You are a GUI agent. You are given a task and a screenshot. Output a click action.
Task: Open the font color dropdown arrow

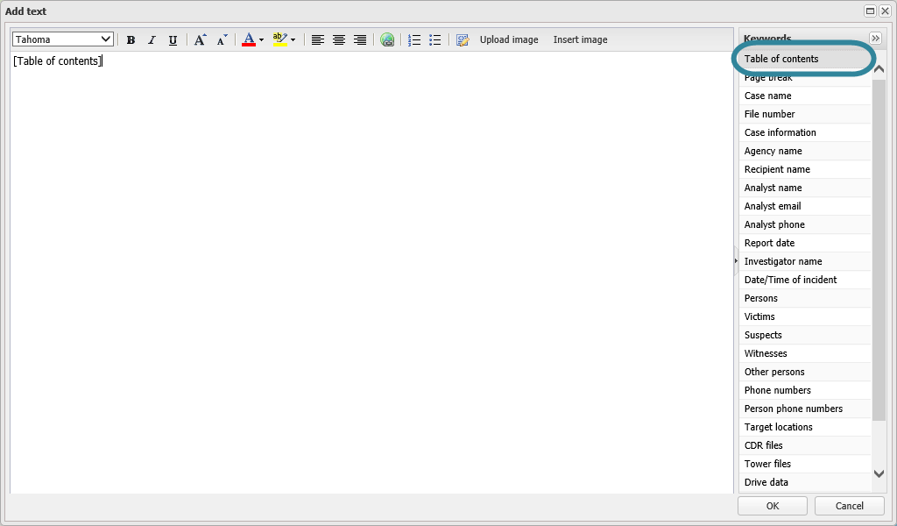pos(261,40)
